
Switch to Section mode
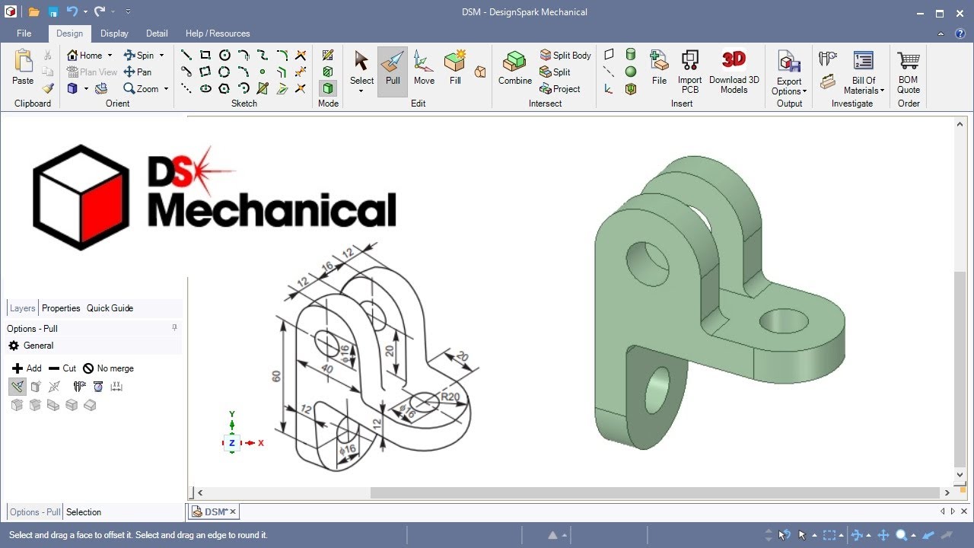328,72
